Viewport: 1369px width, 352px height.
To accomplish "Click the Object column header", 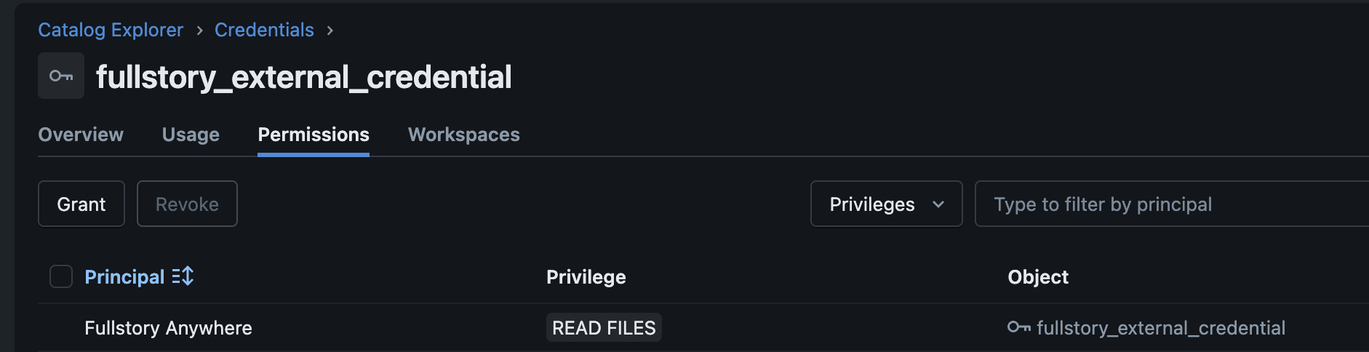I will (x=1037, y=277).
